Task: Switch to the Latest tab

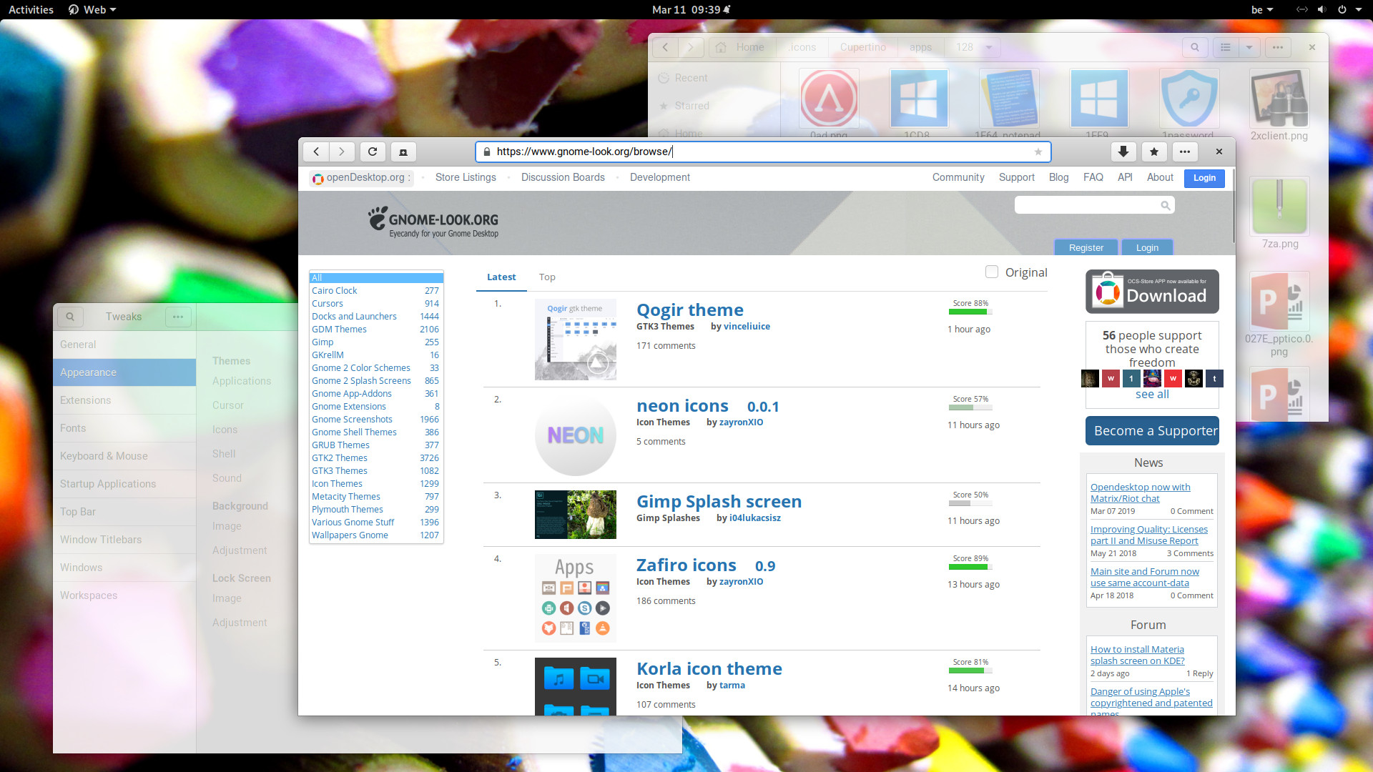Action: point(501,277)
